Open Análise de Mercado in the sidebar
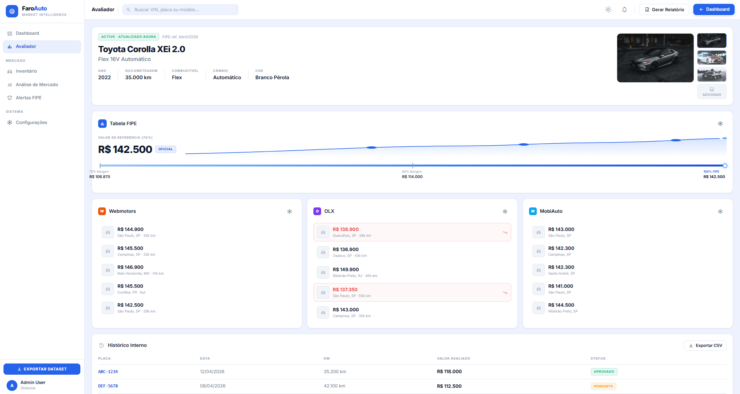 (42, 85)
